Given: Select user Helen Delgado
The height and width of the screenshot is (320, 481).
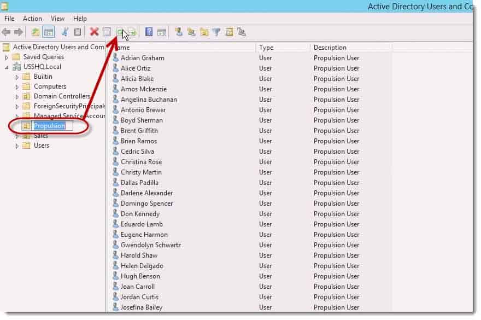Looking at the screenshot, I should click(142, 266).
